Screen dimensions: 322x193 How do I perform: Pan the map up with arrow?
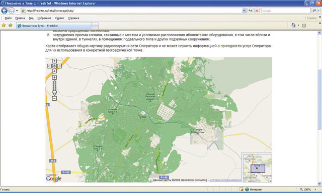(x=54, y=61)
